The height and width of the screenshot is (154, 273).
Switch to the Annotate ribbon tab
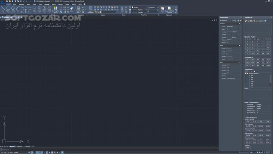tap(21, 4)
